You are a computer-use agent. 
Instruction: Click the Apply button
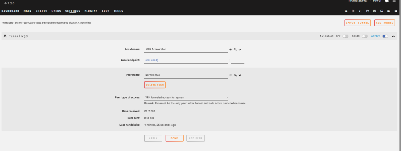(x=153, y=138)
